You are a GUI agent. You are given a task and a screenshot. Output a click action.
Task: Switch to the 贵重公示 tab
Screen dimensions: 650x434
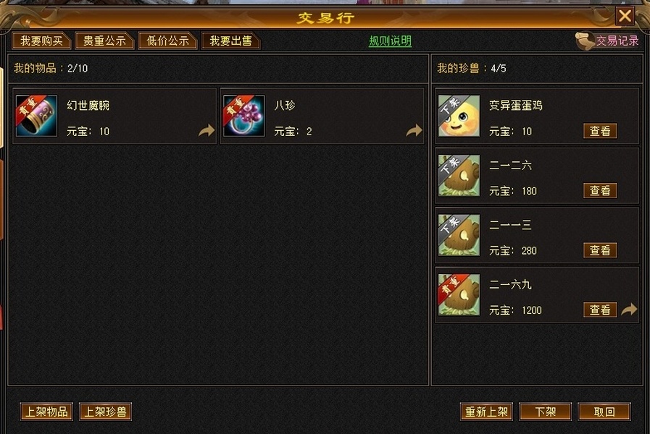tap(104, 41)
